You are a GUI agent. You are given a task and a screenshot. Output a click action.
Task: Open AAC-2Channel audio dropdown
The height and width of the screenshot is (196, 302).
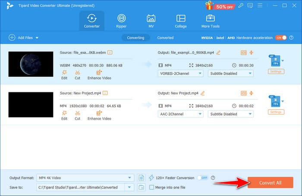coord(180,114)
